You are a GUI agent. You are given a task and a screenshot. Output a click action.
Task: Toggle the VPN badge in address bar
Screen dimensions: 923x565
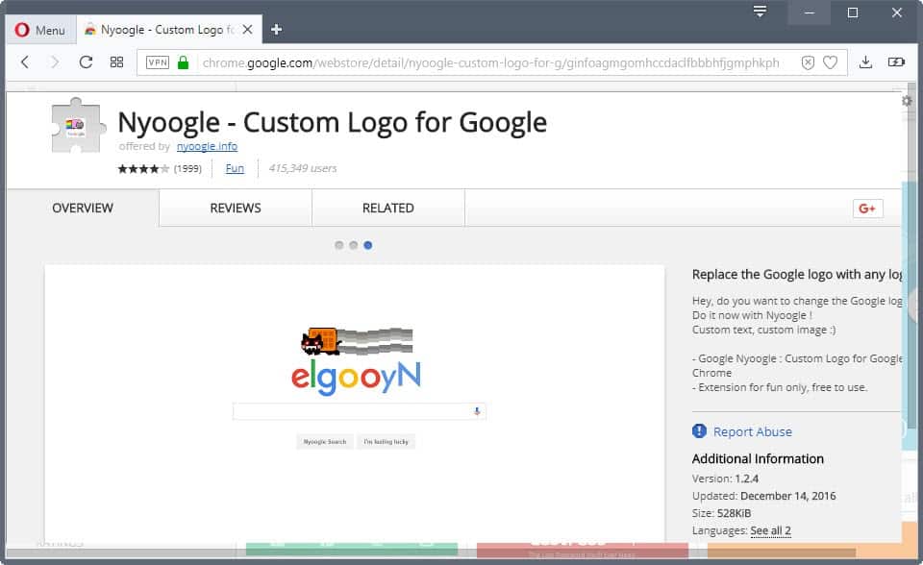(x=157, y=62)
